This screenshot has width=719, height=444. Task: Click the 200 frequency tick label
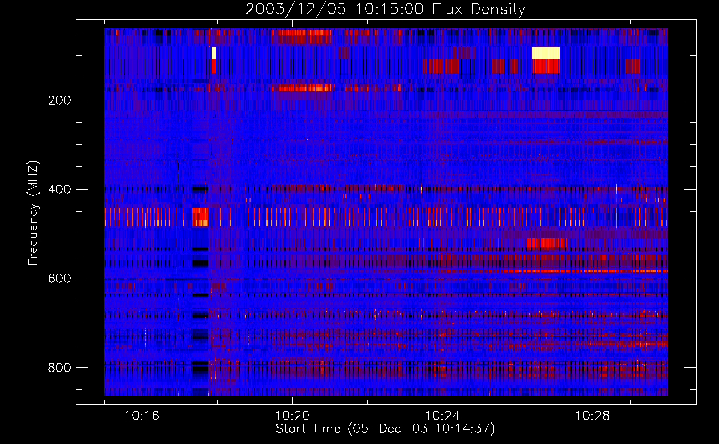tap(60, 100)
